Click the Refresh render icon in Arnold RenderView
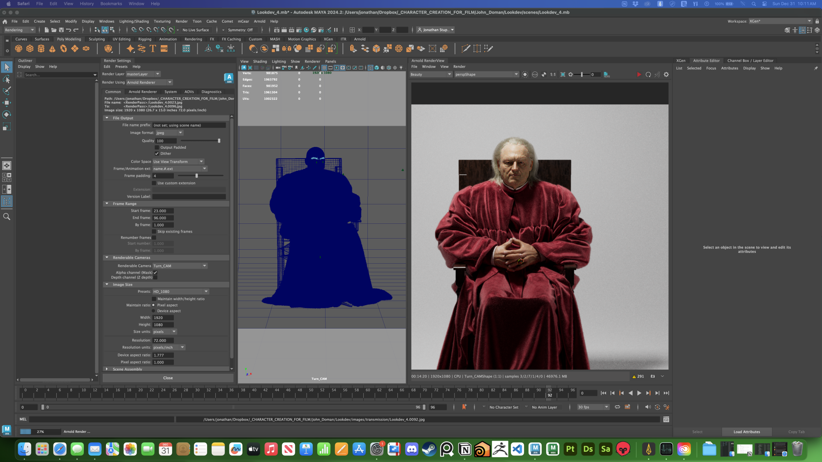Viewport: 822px width, 462px height. click(648, 74)
